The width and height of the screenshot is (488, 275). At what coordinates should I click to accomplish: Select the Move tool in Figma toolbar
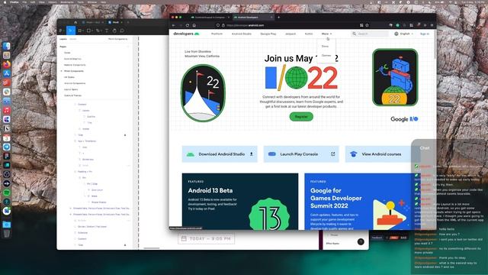(x=71, y=31)
